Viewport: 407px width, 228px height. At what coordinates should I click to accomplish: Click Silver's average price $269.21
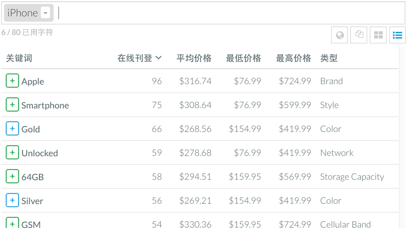click(x=195, y=200)
